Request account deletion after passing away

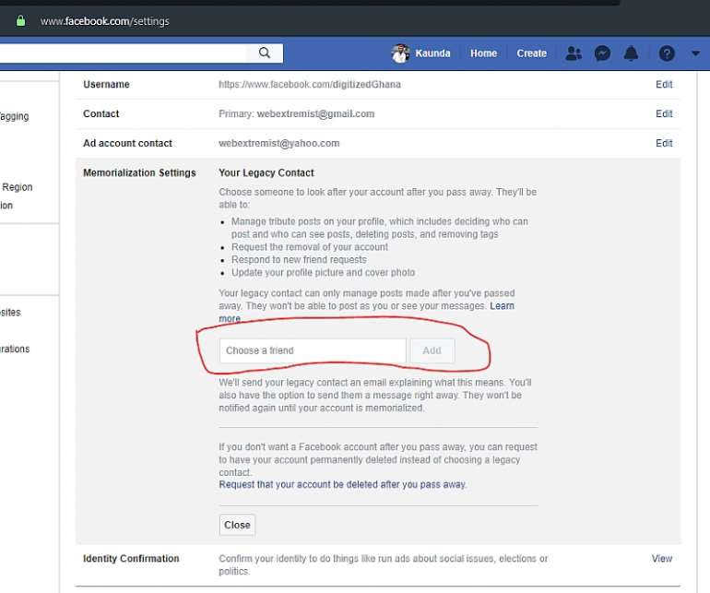[342, 485]
